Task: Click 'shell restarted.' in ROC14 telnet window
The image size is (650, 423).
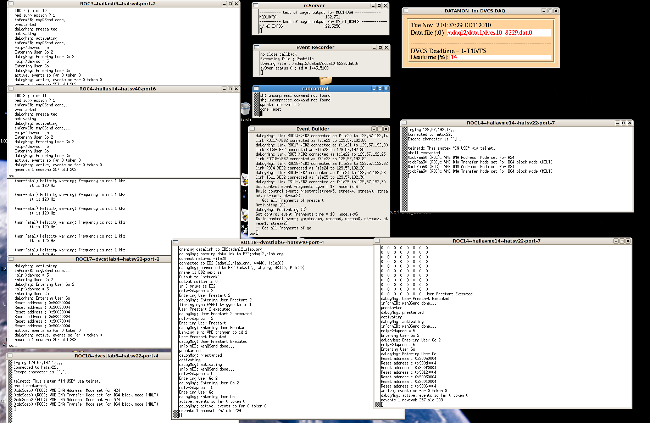Action: (424, 153)
